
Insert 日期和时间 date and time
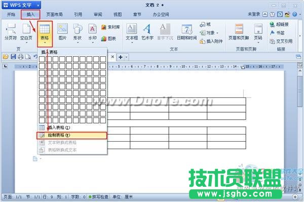click(186, 32)
